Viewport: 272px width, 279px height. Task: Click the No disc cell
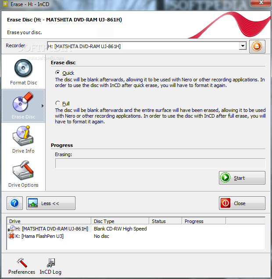[x=101, y=236]
